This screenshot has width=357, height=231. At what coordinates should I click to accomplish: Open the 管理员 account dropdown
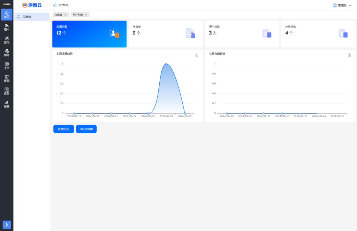coord(342,5)
